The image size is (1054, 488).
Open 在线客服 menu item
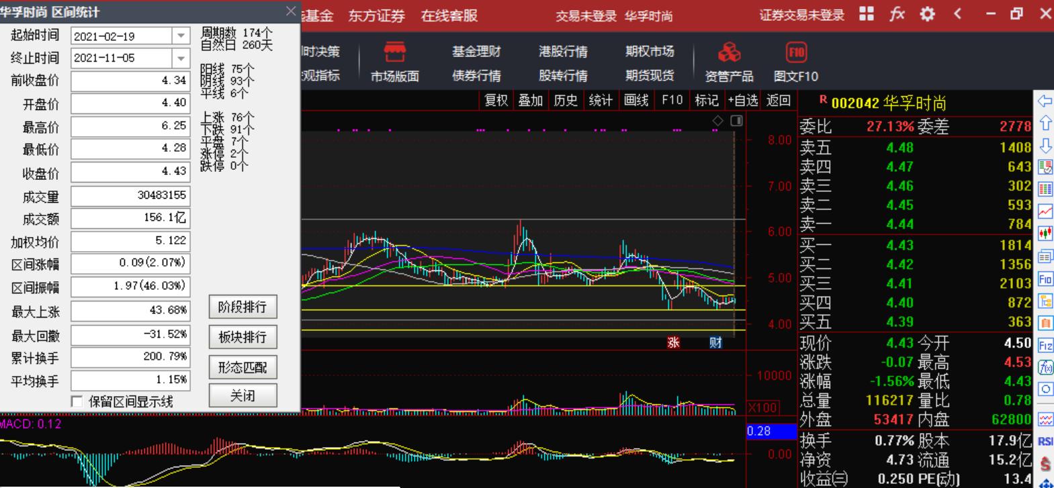click(449, 15)
